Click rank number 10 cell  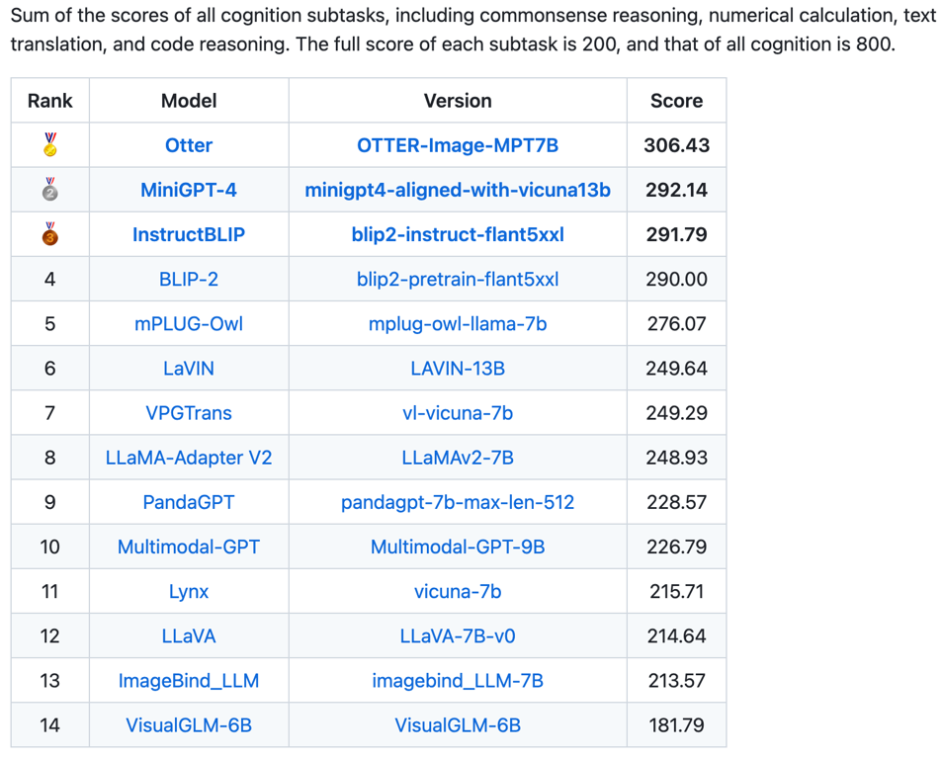coord(49,548)
